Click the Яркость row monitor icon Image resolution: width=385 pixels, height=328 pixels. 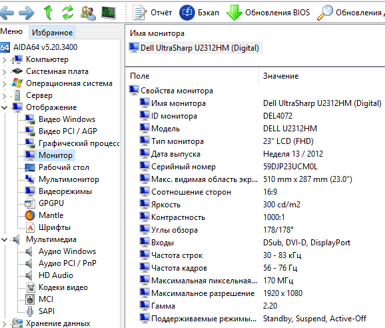click(145, 204)
